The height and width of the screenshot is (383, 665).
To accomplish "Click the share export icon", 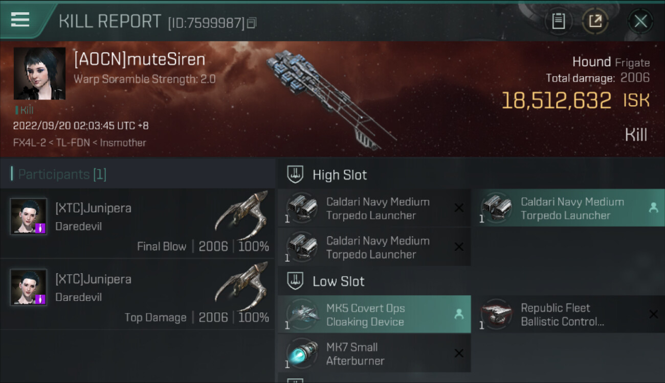I will pyautogui.click(x=595, y=21).
